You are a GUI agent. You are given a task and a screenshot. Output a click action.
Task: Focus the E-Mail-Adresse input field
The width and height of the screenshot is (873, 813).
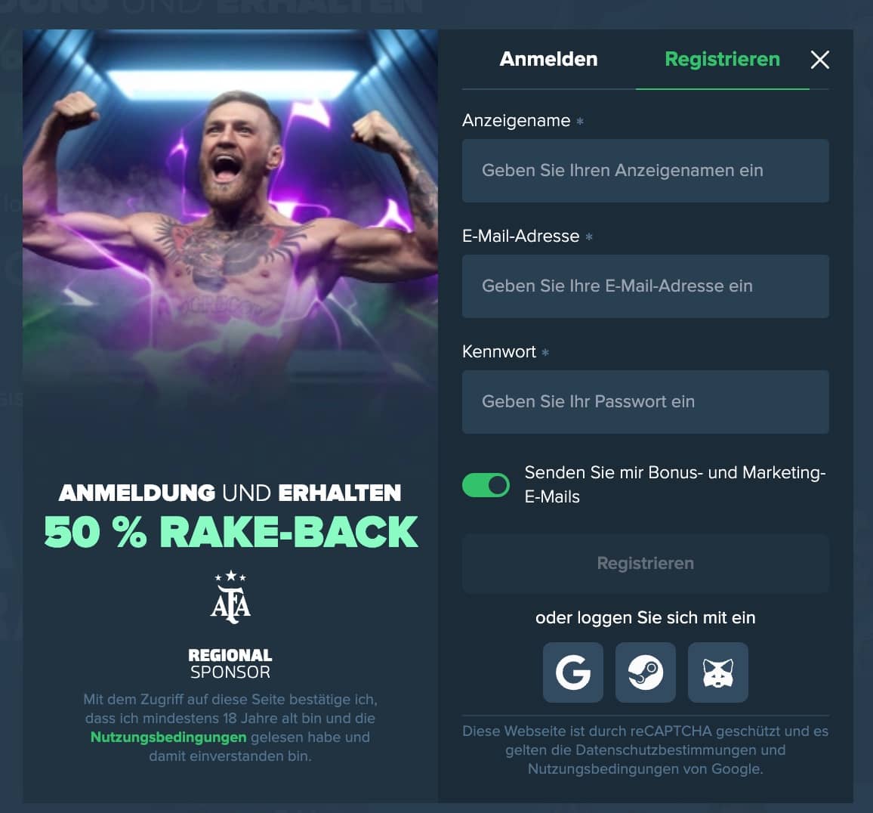tap(645, 286)
